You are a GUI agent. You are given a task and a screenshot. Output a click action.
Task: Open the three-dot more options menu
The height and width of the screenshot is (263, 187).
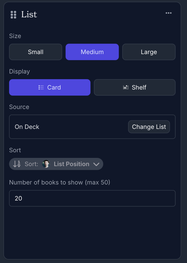[x=169, y=13]
